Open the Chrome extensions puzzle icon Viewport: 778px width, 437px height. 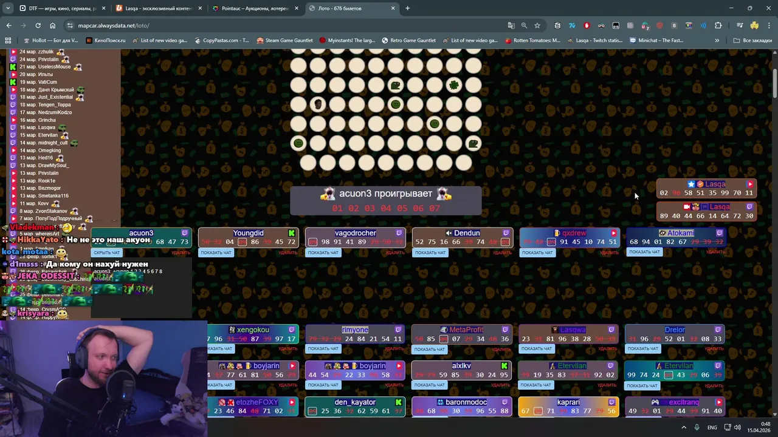[718, 25]
